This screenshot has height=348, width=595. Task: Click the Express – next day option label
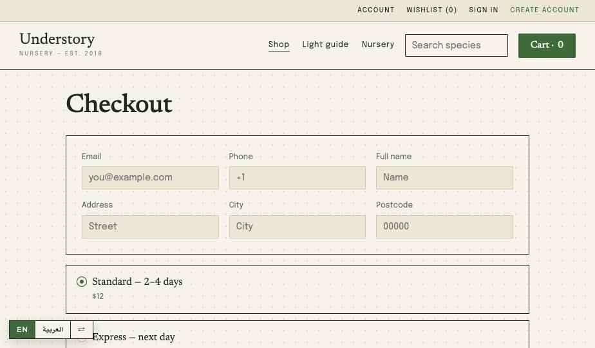pyautogui.click(x=133, y=337)
